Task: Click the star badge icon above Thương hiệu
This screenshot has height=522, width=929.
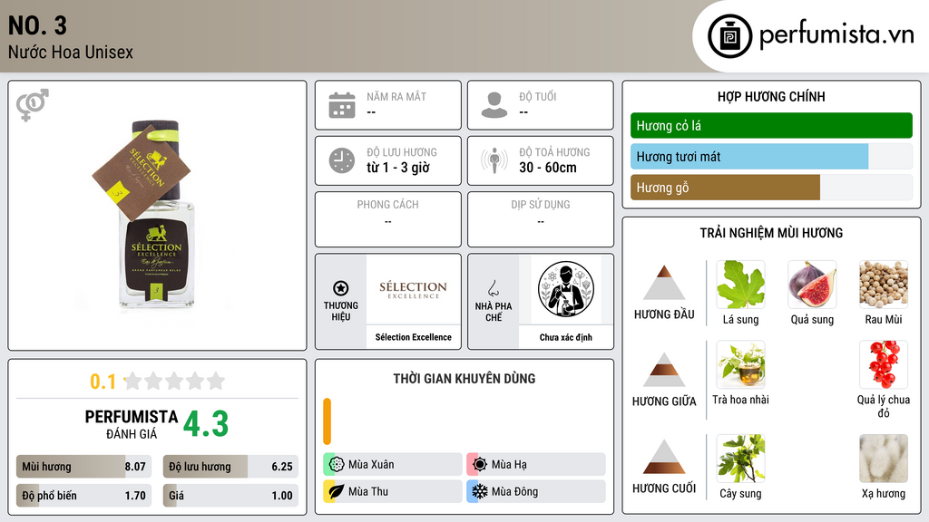Action: click(341, 288)
